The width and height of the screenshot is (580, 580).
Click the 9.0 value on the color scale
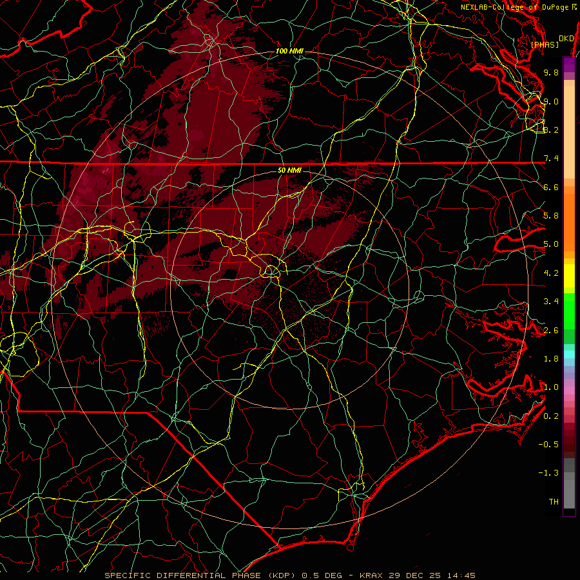[x=551, y=101]
